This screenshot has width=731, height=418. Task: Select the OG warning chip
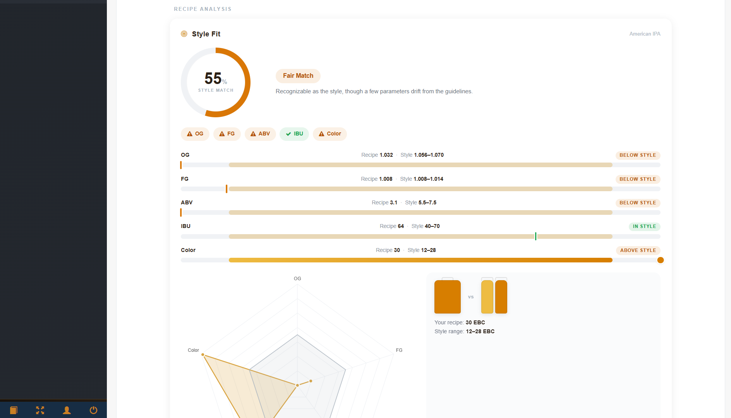(195, 134)
